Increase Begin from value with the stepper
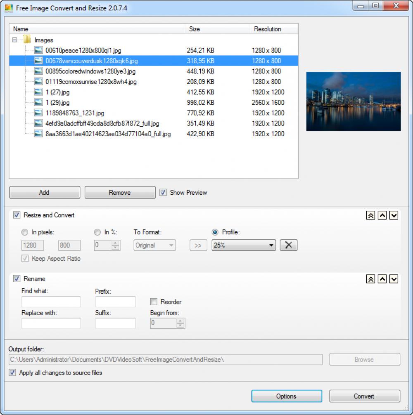Viewport: 413px width, 415px height. tap(181, 321)
